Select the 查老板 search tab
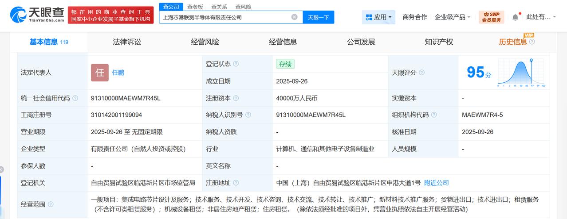 click(195, 7)
